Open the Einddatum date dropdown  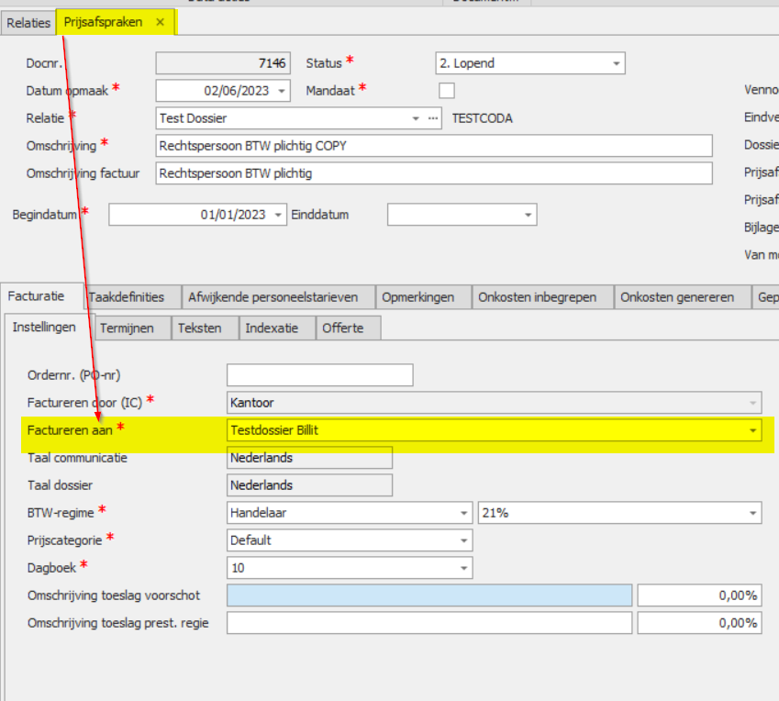click(528, 215)
